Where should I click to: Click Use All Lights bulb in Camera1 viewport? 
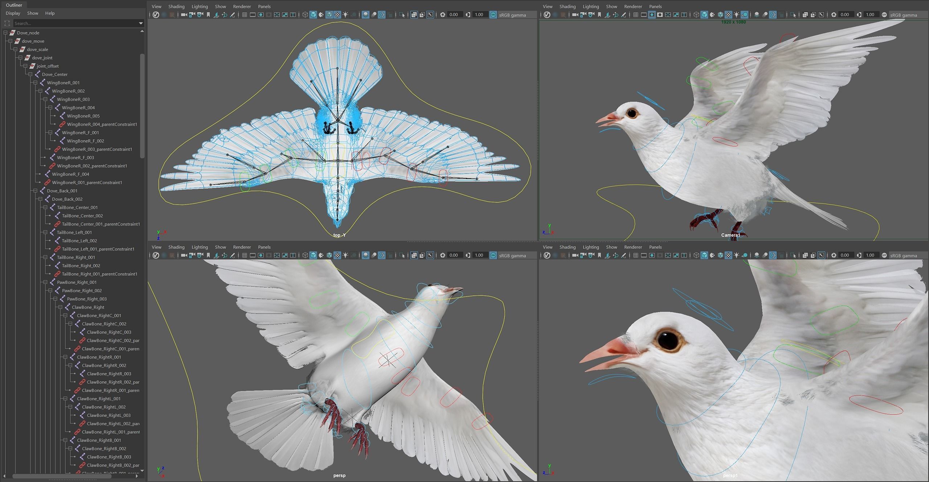point(736,15)
